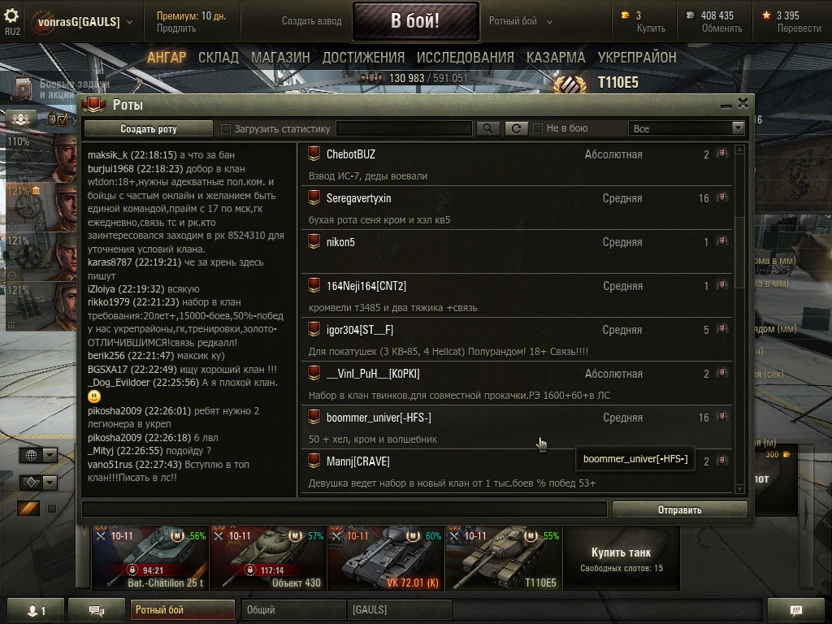Click the company list vertical scrollbar
Viewport: 832px width, 624px height.
click(x=739, y=318)
